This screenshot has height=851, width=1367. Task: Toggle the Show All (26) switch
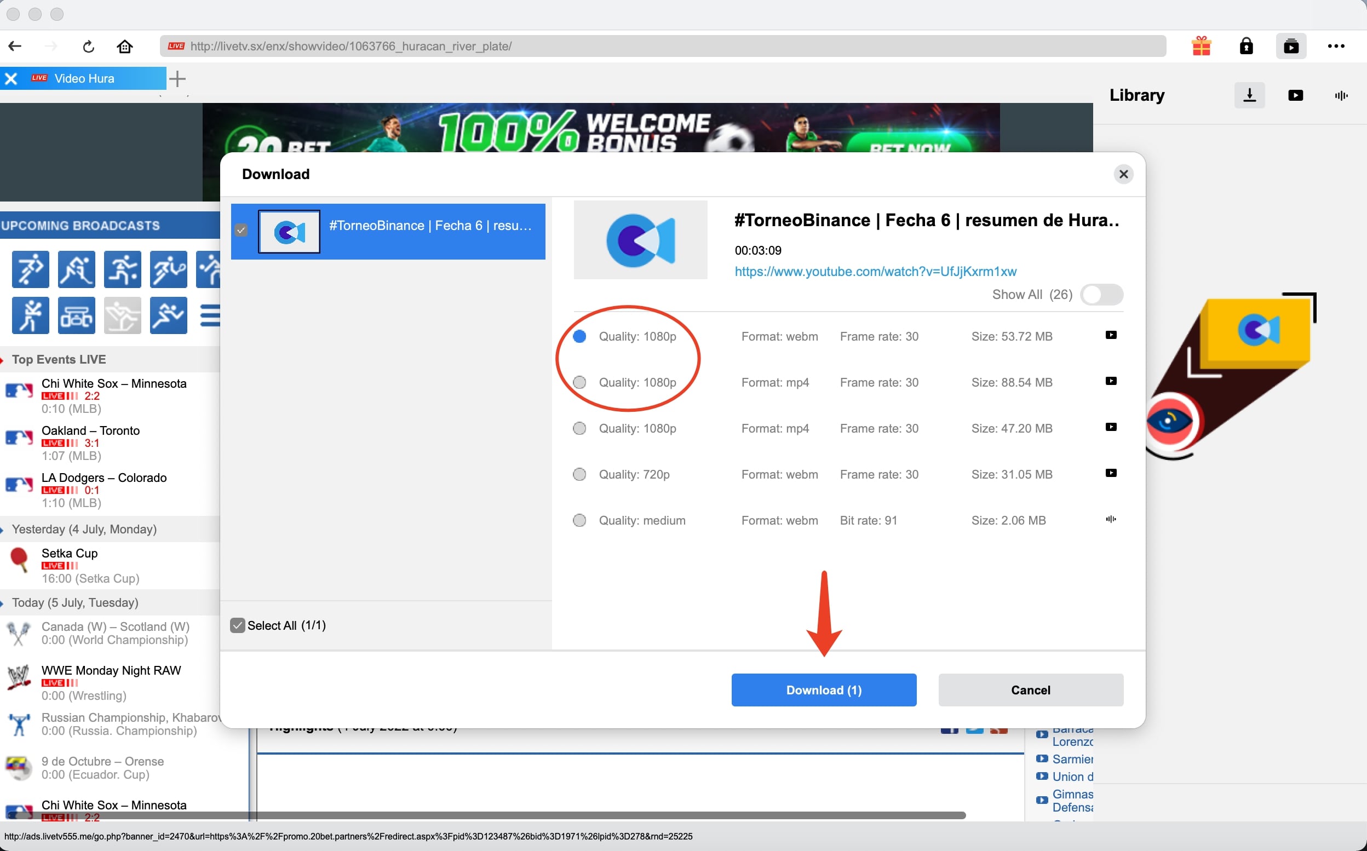tap(1101, 295)
